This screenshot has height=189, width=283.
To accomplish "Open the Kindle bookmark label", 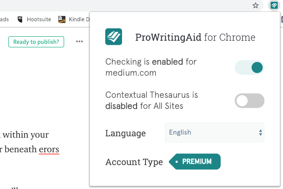I will pos(79,19).
